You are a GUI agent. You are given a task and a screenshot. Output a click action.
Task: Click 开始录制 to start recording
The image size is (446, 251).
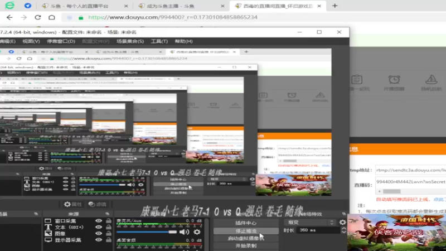coord(246,246)
